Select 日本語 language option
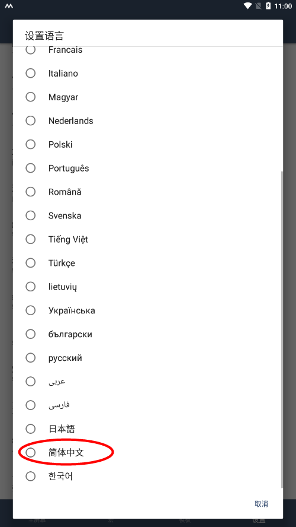The height and width of the screenshot is (527, 296). [x=148, y=429]
